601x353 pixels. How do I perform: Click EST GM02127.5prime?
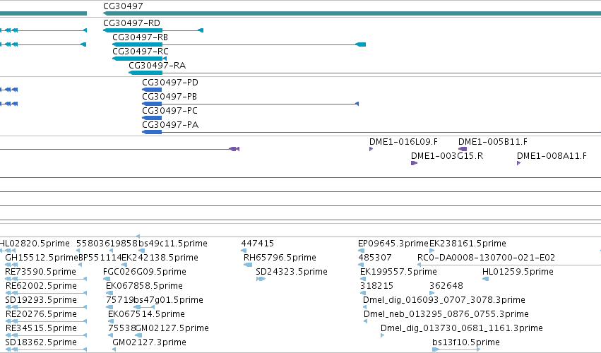click(172, 328)
